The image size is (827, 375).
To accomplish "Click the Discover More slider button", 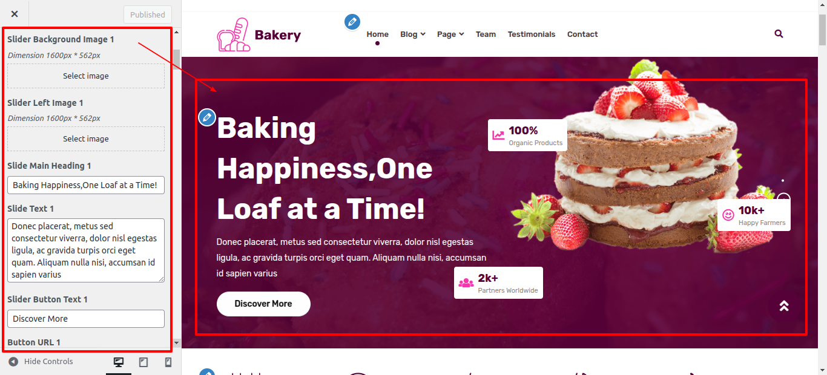I will click(263, 304).
